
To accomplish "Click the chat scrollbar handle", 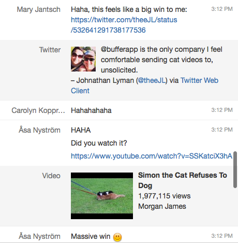I will [235, 170].
